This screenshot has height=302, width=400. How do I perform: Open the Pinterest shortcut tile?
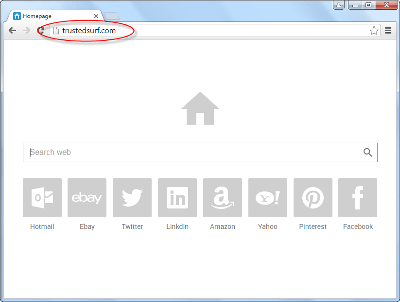313,198
